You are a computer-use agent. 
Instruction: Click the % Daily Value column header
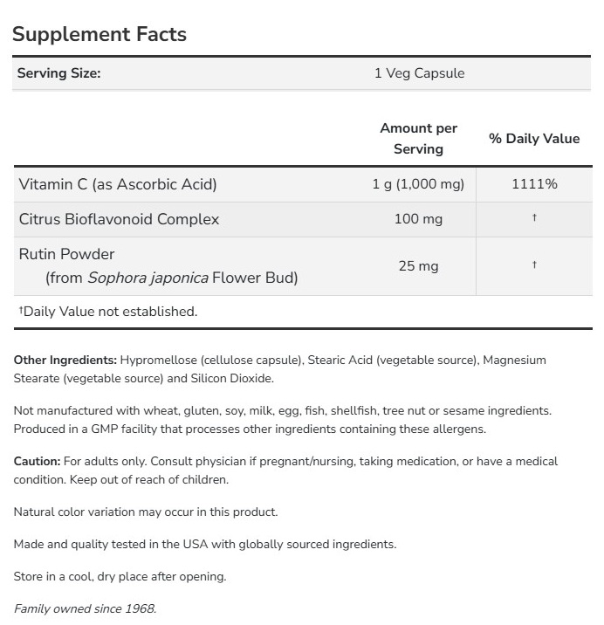[x=534, y=139]
